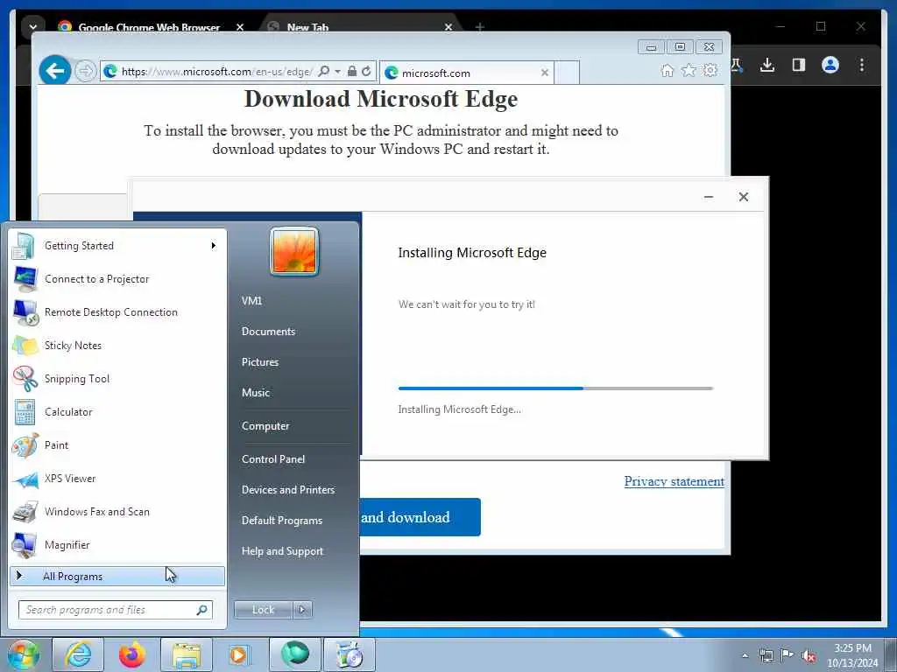Open Pictures in Start menu

[x=260, y=362]
